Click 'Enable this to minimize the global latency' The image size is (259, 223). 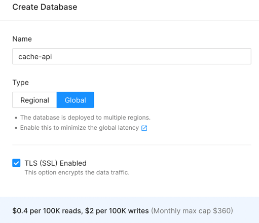[x=80, y=128]
